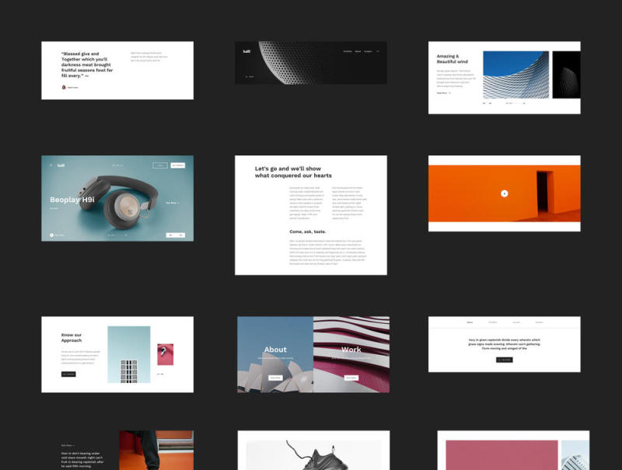Screen dimensions: 622x470
Task: Select the second tab in the tabbed text card
Action: click(x=493, y=322)
